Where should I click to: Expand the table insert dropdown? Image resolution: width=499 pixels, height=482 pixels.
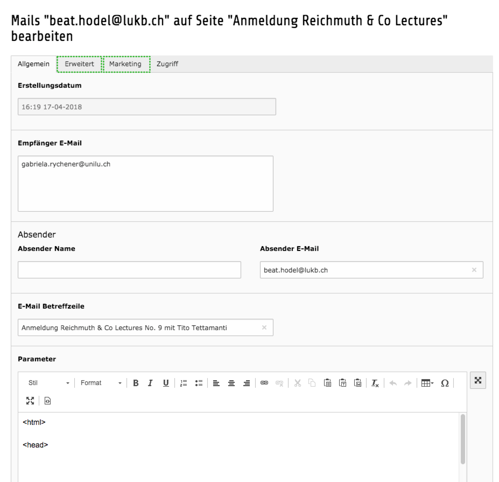point(427,383)
